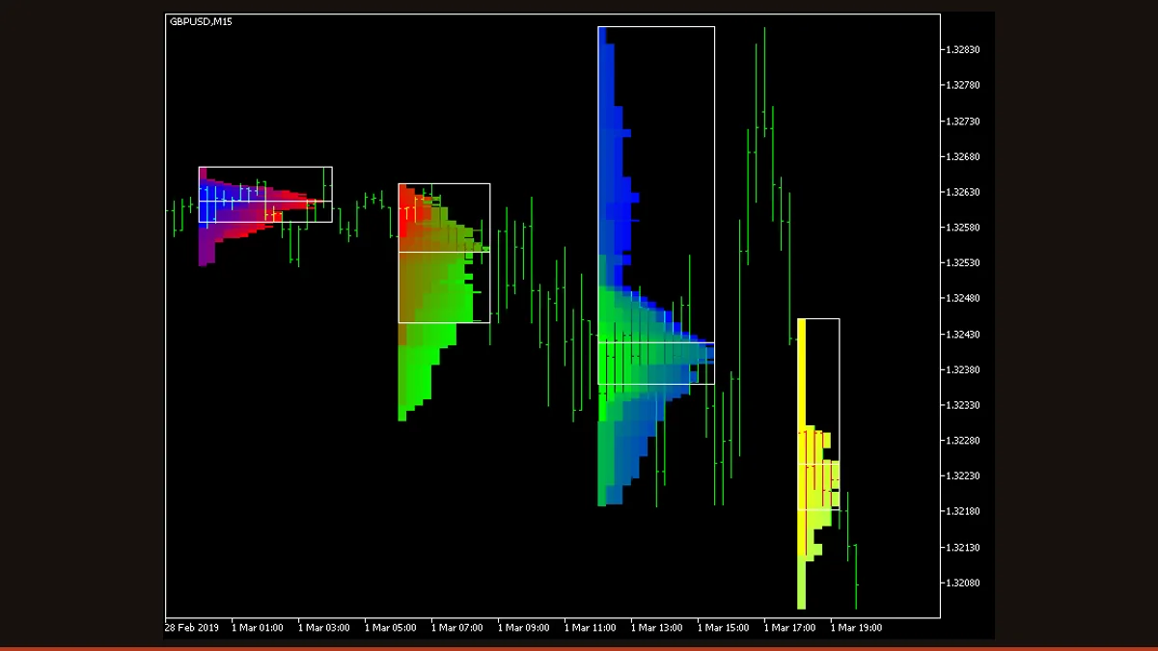Click the 1 Mar 07:00 time label
Screen dimensions: 1158x651
(x=457, y=628)
